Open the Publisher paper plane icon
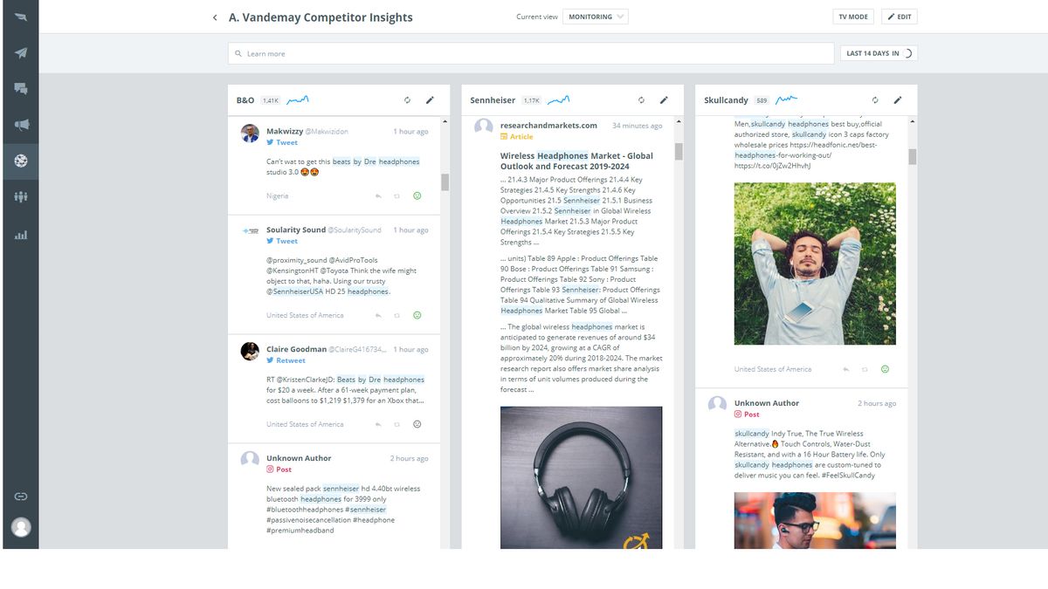 [21, 53]
